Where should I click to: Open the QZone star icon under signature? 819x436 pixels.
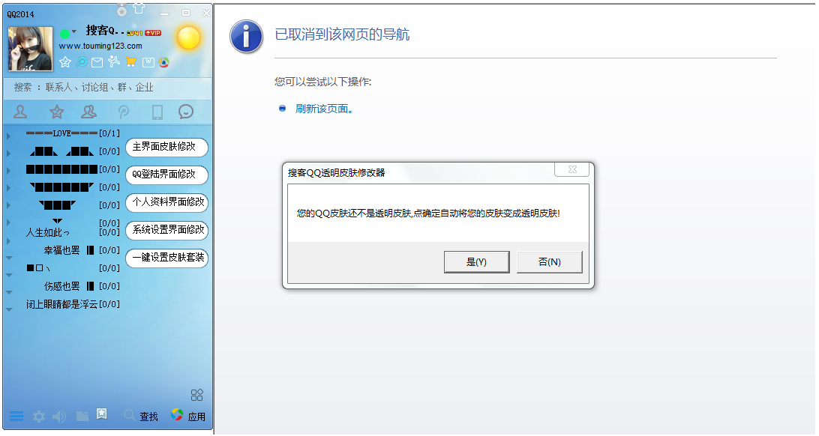[x=65, y=63]
